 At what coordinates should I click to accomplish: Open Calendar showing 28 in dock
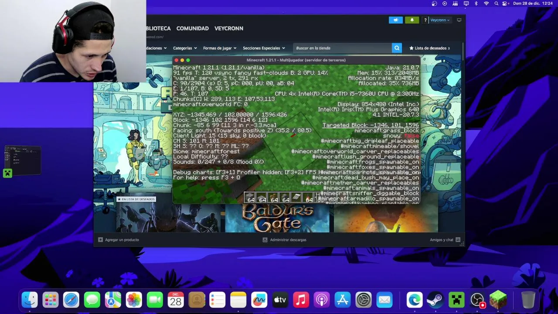[176, 300]
